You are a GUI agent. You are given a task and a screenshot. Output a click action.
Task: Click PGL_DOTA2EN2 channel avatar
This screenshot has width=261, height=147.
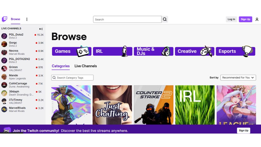[4, 60]
